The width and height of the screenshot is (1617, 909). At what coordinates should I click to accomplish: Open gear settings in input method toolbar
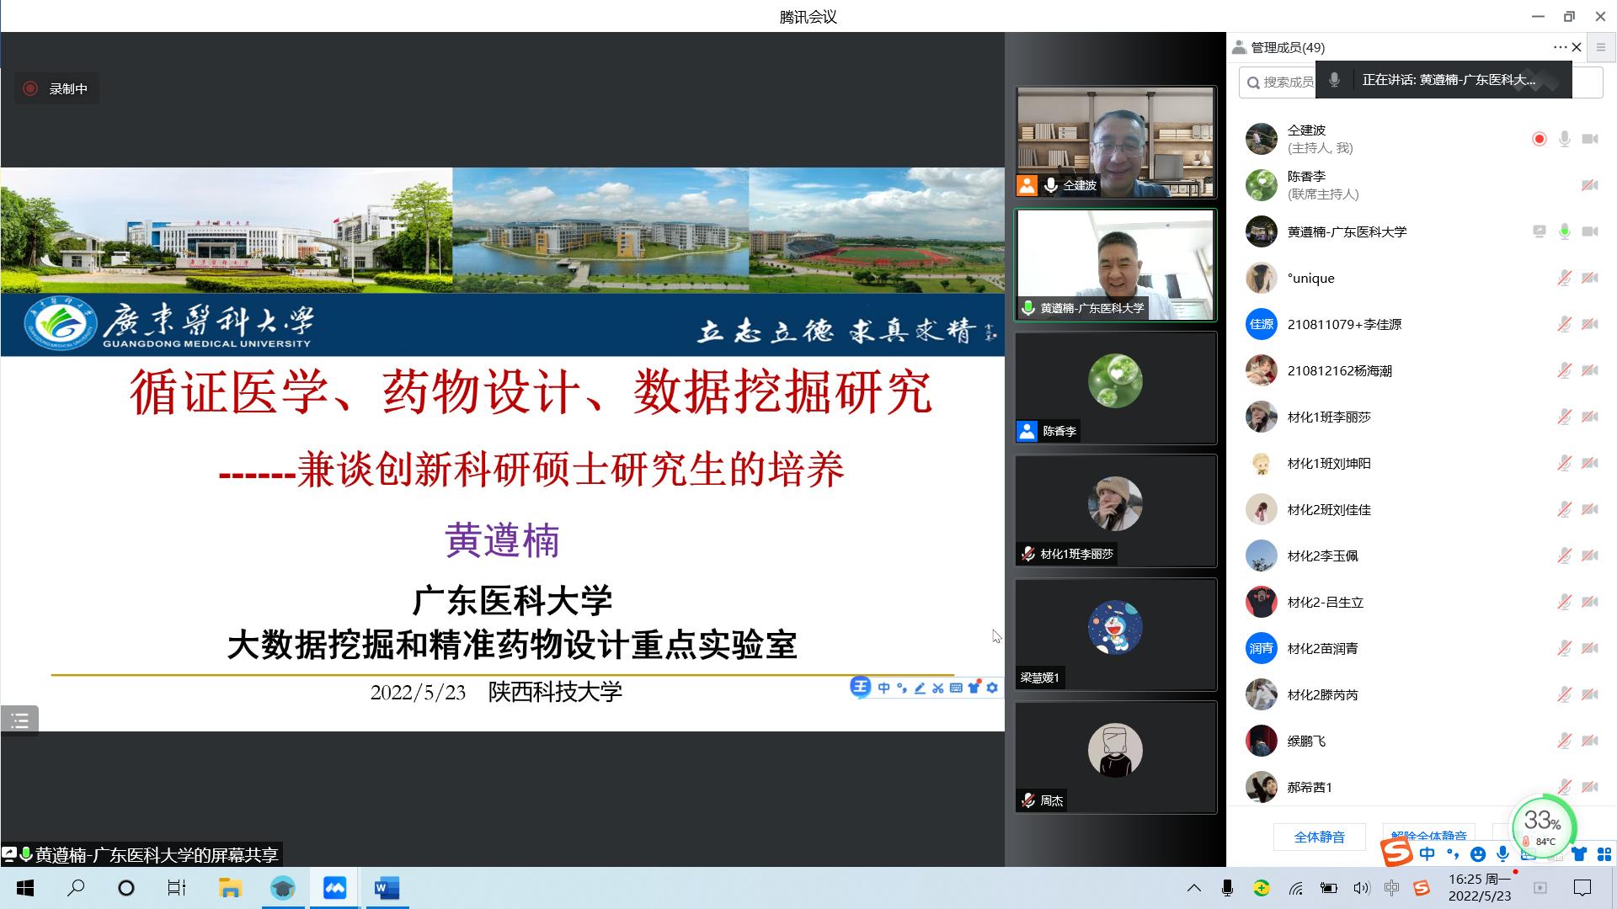(x=992, y=688)
